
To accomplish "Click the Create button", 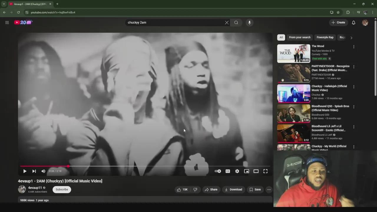I will [x=338, y=22].
